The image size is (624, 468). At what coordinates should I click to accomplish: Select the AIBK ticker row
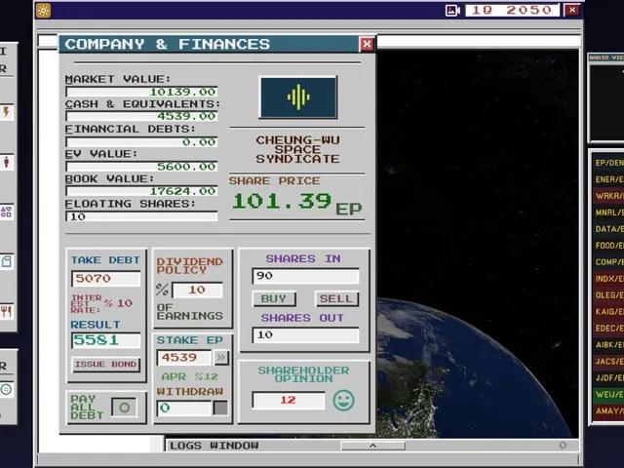click(608, 344)
